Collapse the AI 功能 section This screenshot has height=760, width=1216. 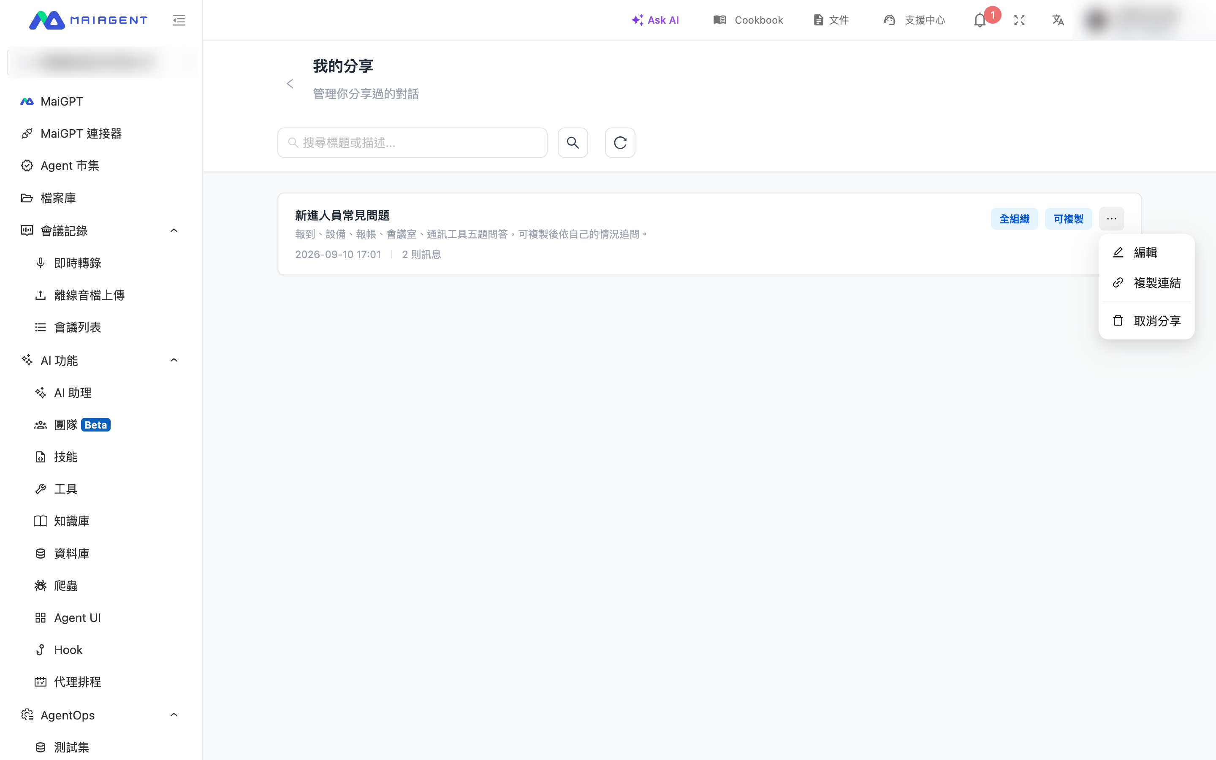click(174, 361)
